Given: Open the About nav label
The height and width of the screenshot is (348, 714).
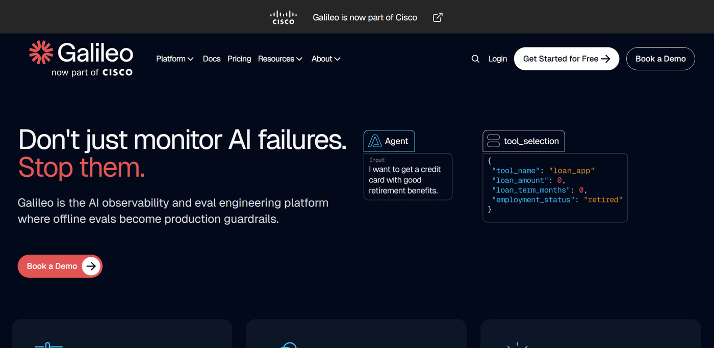Looking at the screenshot, I should tap(322, 59).
